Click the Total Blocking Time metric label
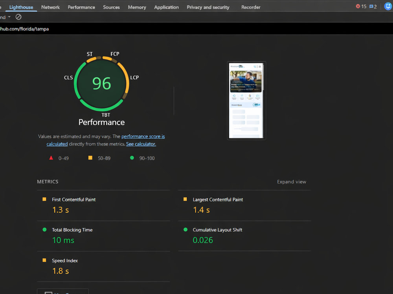 [72, 230]
